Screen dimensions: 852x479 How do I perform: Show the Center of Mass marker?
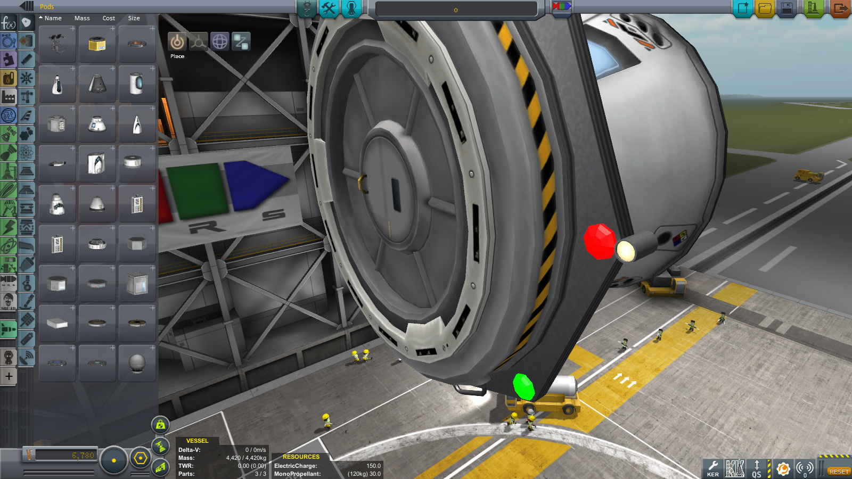pyautogui.click(x=160, y=425)
